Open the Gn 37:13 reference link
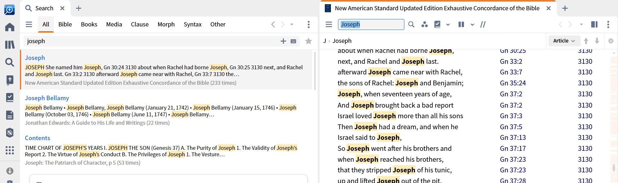This screenshot has width=618, height=183. click(513, 138)
